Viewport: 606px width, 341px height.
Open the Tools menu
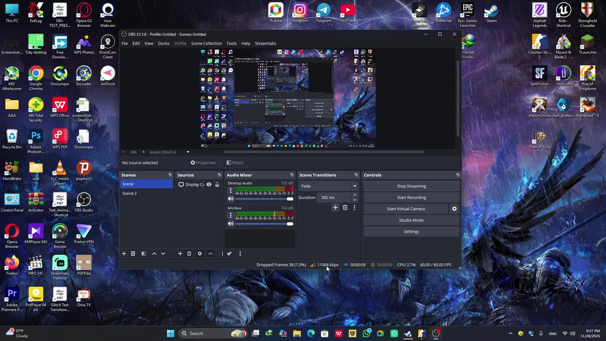pyautogui.click(x=232, y=44)
